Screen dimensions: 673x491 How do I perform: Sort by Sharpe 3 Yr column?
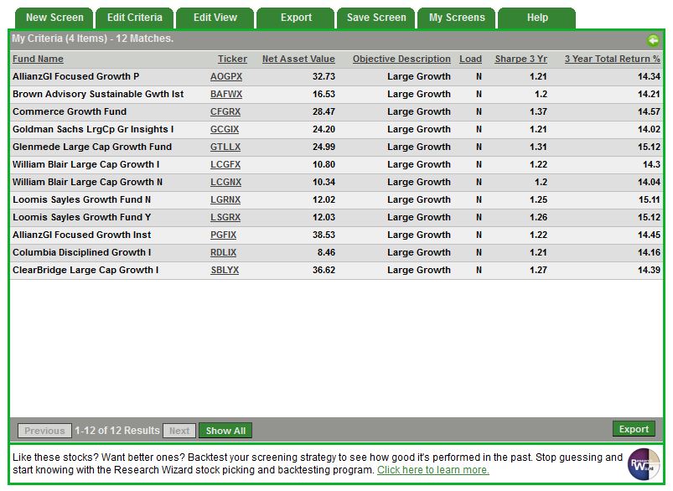(x=520, y=59)
